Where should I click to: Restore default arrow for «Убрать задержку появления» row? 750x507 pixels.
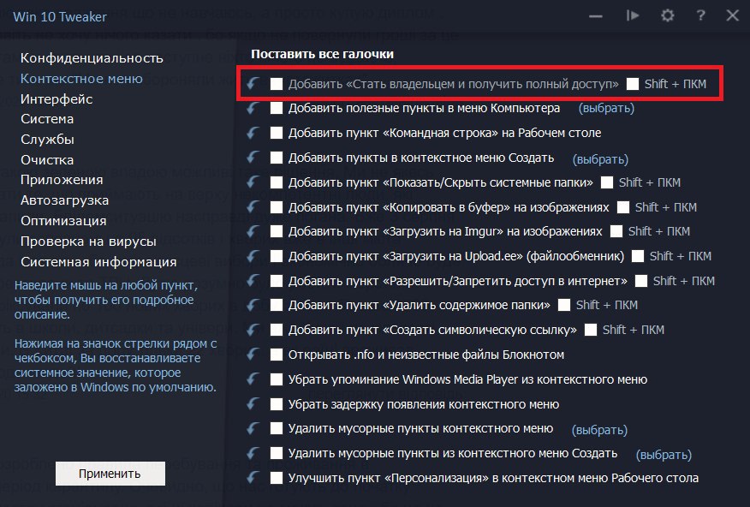click(253, 404)
